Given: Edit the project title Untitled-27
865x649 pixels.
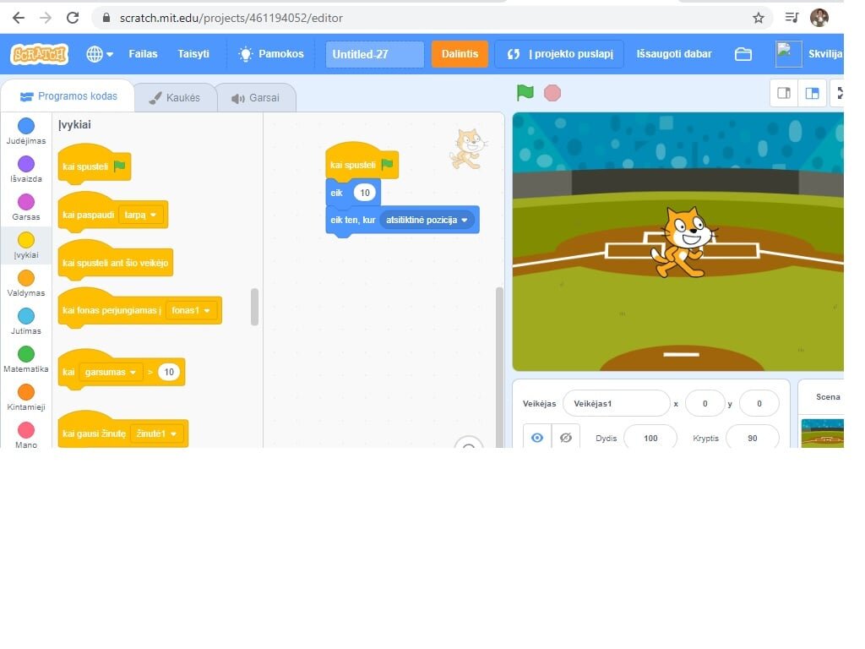Looking at the screenshot, I should coord(374,54).
